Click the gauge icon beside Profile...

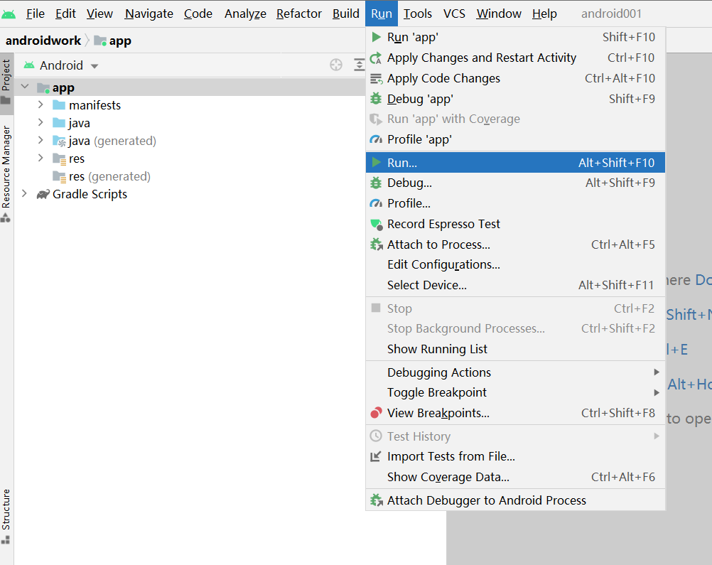(376, 203)
